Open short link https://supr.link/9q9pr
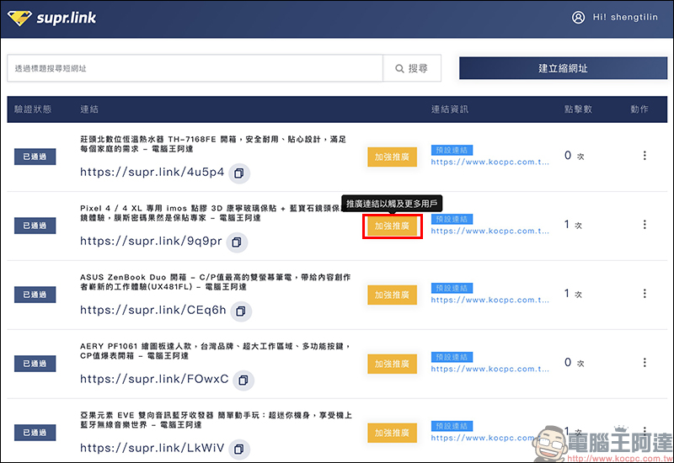 [151, 242]
